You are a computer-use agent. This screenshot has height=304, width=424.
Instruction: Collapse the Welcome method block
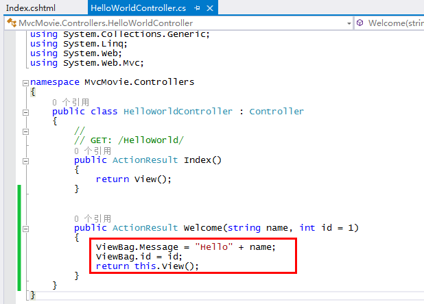(x=25, y=229)
